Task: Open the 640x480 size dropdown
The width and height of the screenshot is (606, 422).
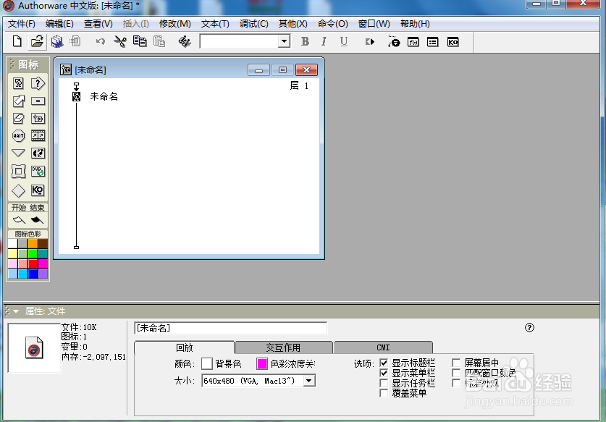Action: (309, 381)
